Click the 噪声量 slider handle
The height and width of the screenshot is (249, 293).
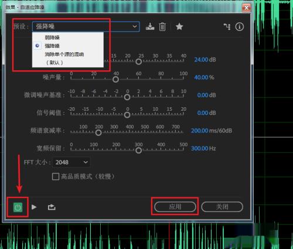tap(115, 79)
